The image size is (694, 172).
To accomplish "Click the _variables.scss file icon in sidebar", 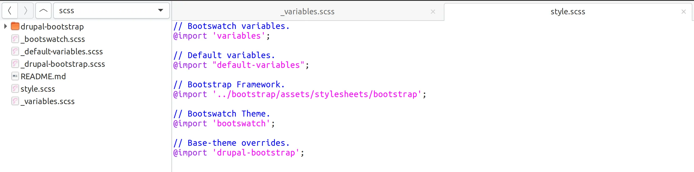I will 15,101.
